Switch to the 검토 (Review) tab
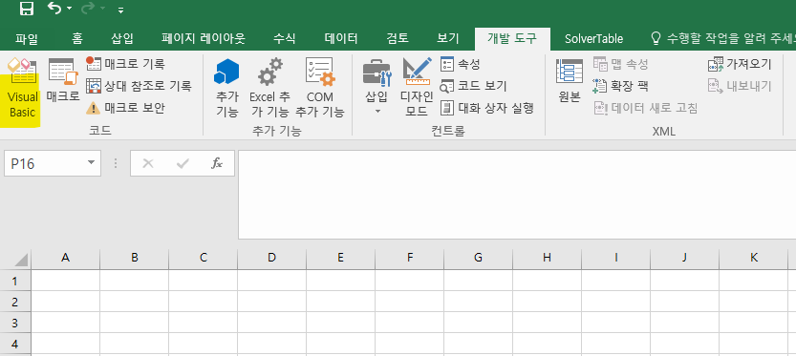 coord(397,38)
